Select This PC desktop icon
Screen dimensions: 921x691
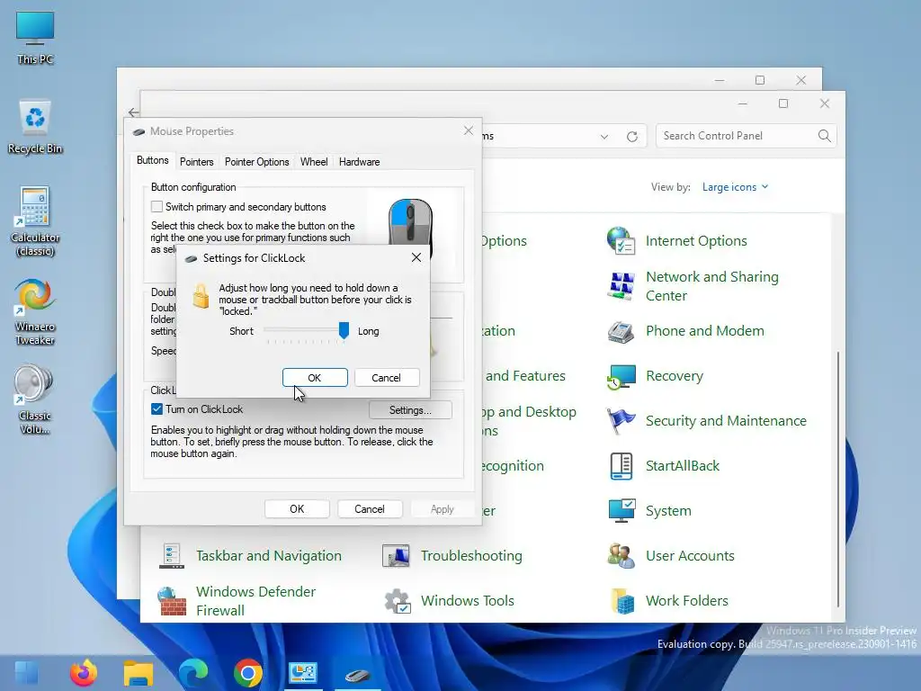pos(35,38)
